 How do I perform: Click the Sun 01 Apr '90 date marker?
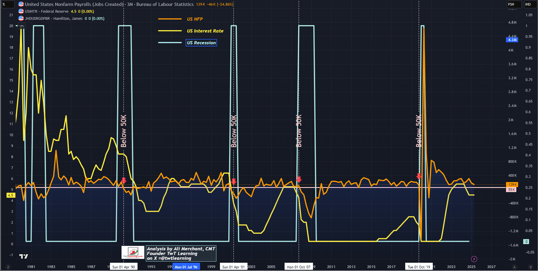click(123, 267)
